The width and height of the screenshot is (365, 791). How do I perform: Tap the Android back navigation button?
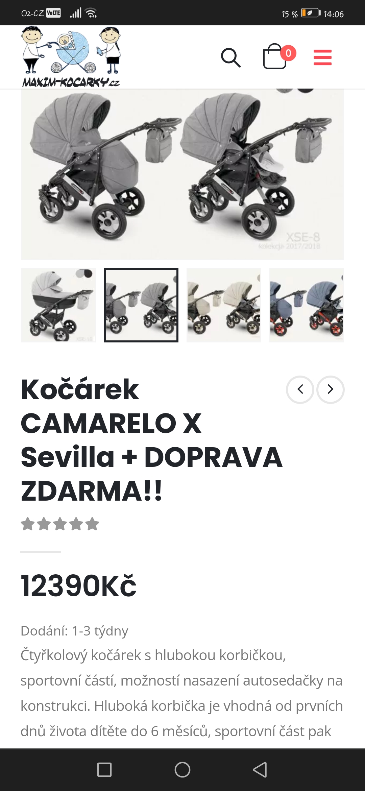tap(260, 770)
